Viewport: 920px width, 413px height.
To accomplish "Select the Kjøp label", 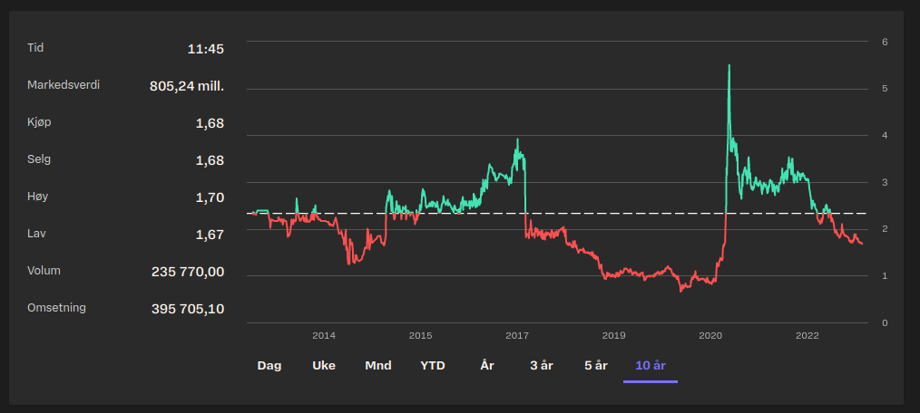I will 36,122.
